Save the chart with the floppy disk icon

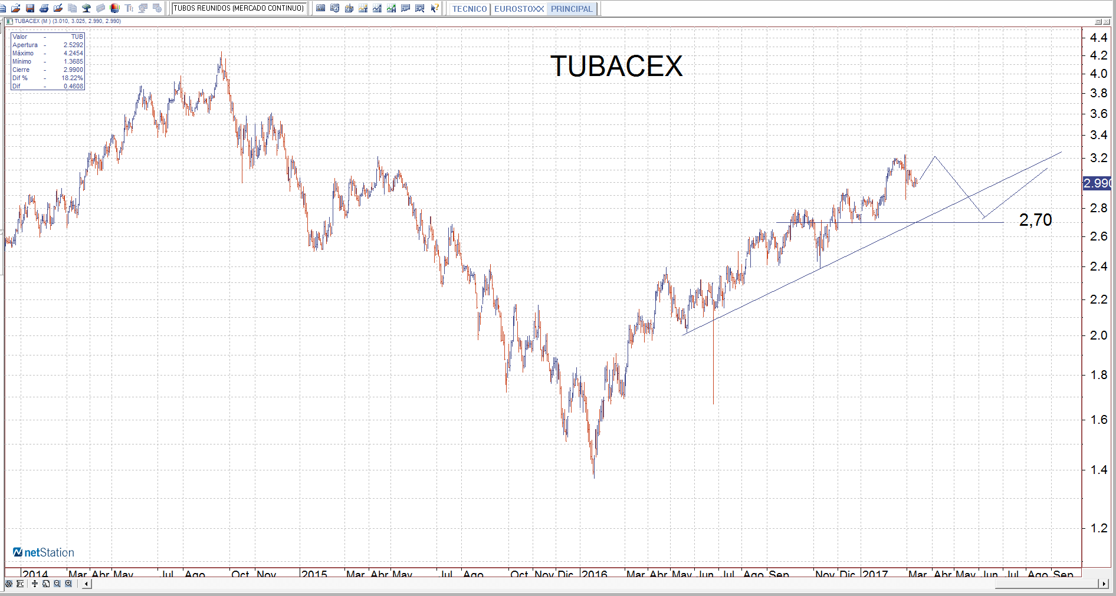[x=30, y=8]
